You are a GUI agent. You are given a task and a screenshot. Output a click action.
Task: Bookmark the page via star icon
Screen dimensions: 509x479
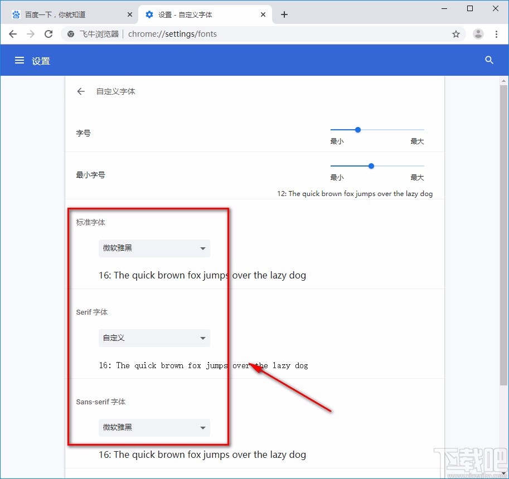tap(456, 33)
